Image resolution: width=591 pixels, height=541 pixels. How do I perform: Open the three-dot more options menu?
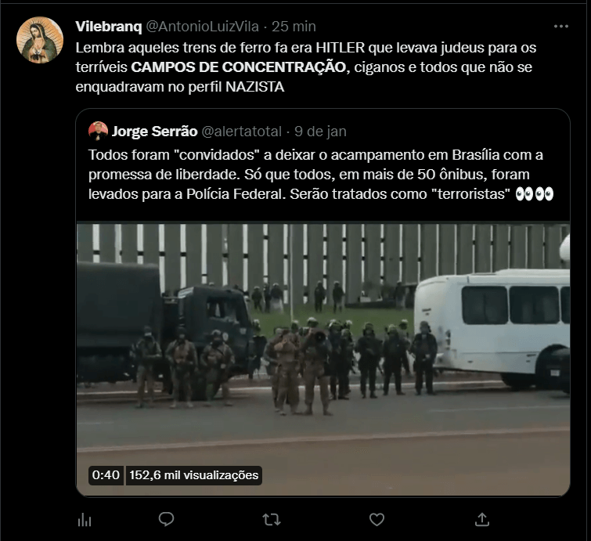click(560, 27)
